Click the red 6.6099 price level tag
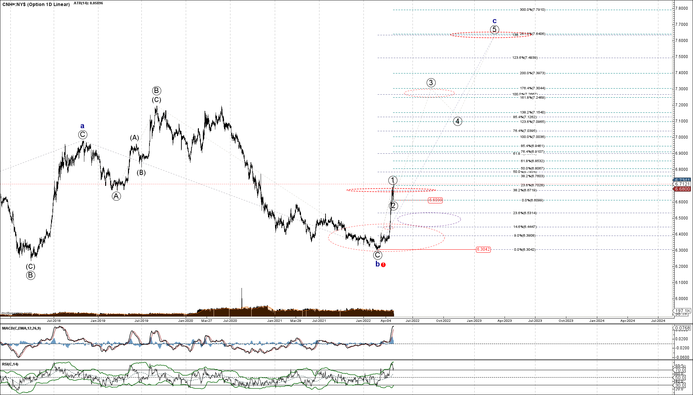 (435, 200)
